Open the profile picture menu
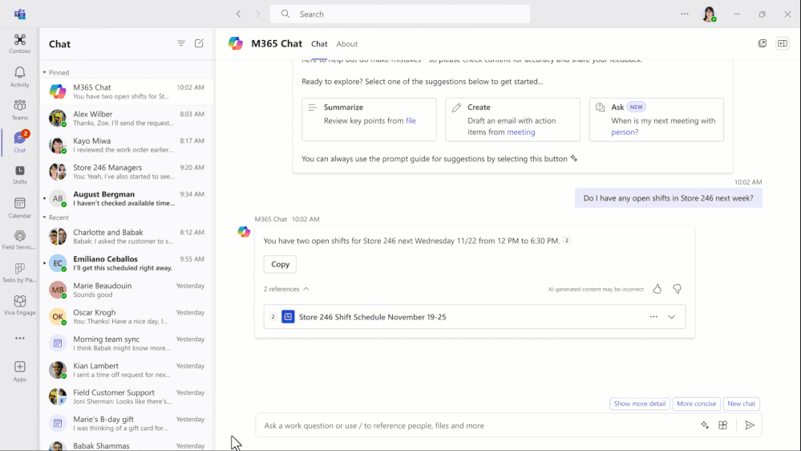 pos(709,14)
